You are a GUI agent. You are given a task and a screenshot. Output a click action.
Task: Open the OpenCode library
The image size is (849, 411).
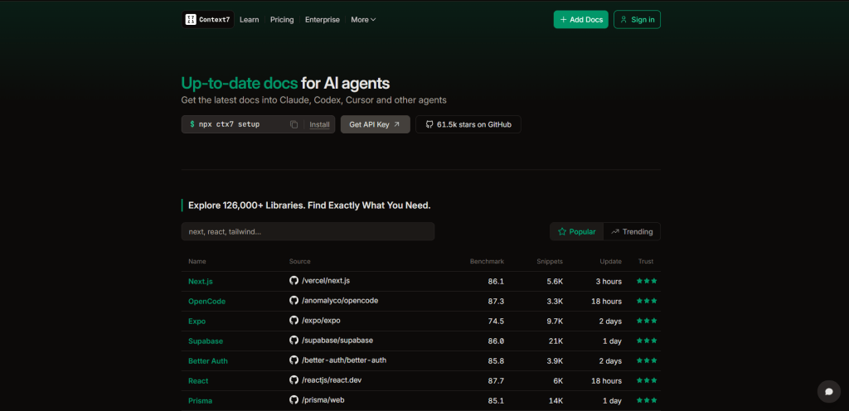tap(206, 302)
